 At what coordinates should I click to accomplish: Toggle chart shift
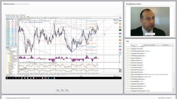pyautogui.click(x=49, y=18)
